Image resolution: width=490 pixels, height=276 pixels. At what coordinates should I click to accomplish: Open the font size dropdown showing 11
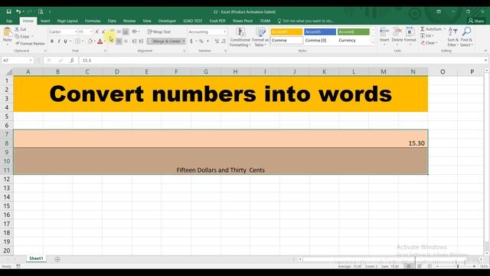pyautogui.click(x=91, y=32)
